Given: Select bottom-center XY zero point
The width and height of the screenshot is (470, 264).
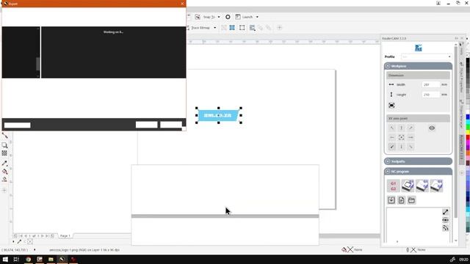Looking at the screenshot, I should (401, 147).
